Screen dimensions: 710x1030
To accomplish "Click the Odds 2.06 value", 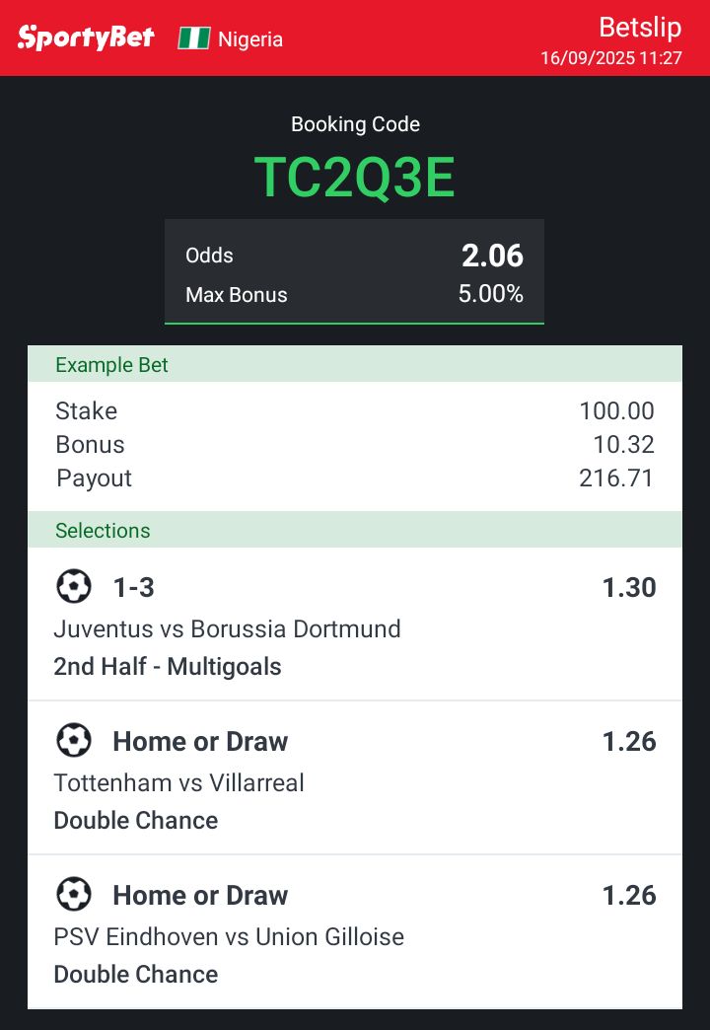I will point(492,256).
